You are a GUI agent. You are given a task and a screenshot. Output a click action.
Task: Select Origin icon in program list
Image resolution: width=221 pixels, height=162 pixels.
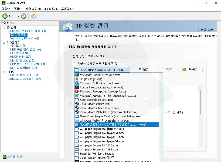point(77,79)
